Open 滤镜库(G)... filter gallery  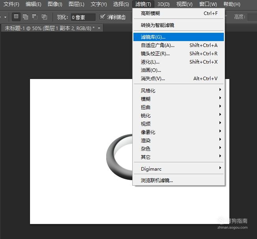click(x=179, y=37)
